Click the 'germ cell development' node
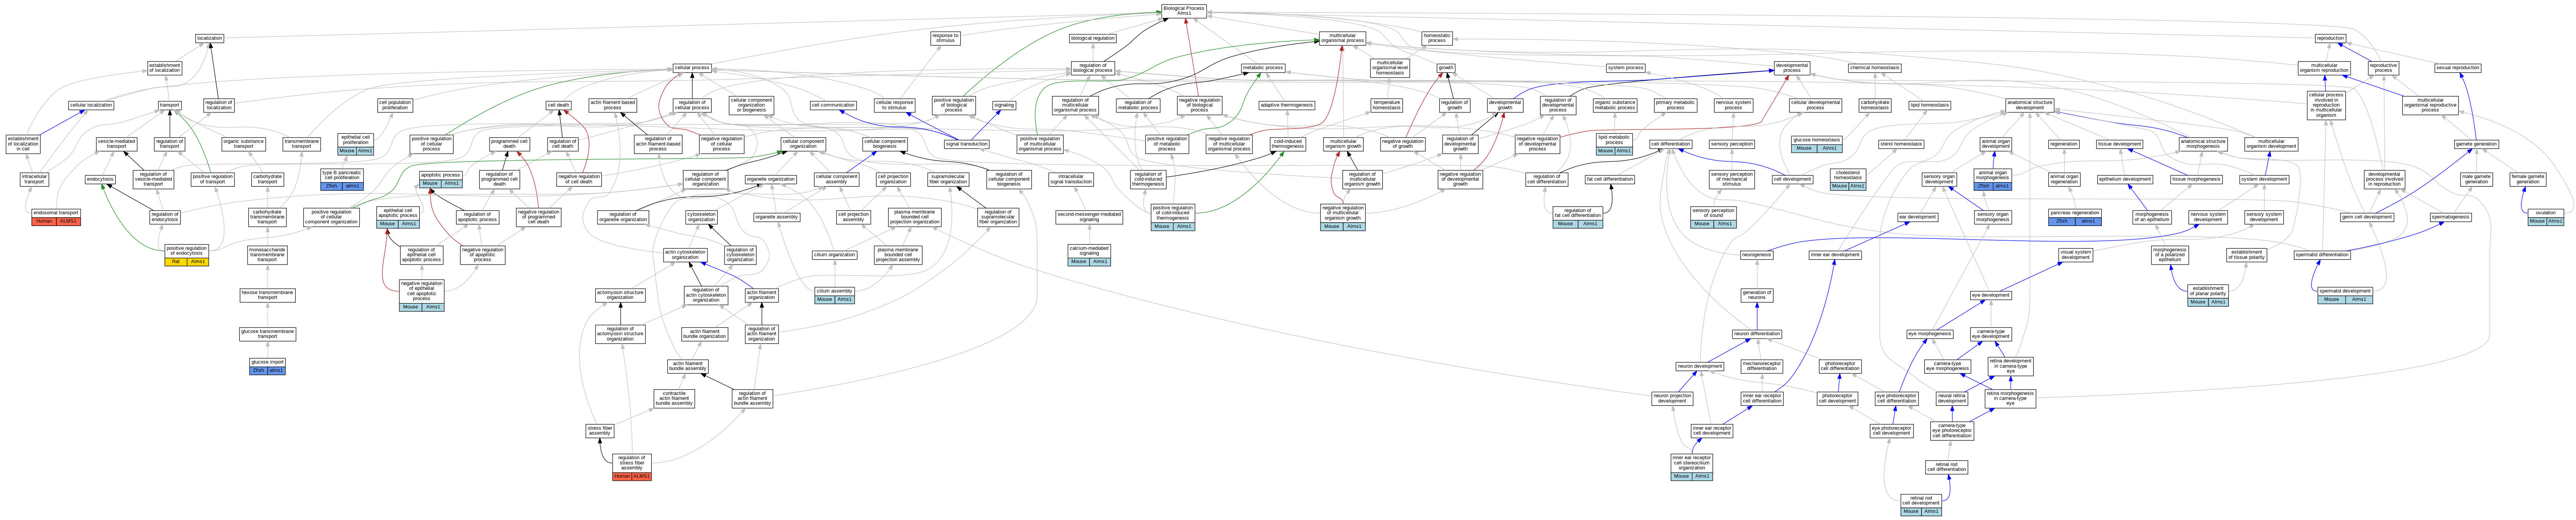This screenshot has width=2576, height=520. click(2367, 217)
